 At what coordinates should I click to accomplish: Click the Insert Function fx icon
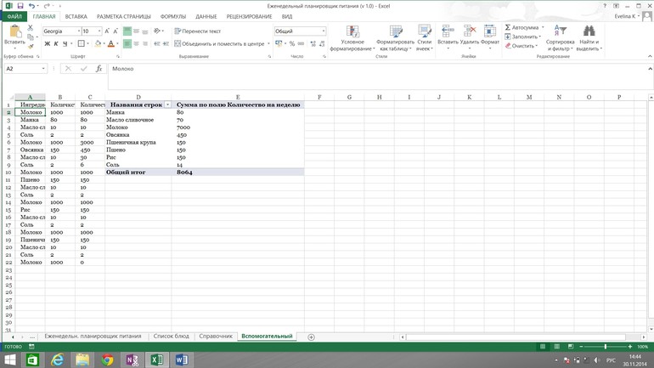click(99, 69)
